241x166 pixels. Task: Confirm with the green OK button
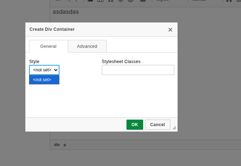[x=134, y=125]
